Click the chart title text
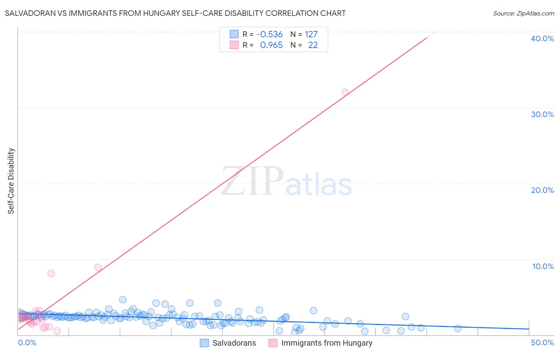 (x=175, y=13)
